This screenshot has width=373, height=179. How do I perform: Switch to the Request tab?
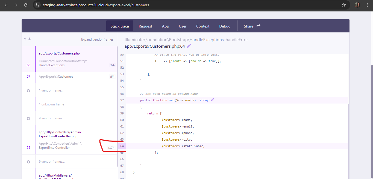tap(145, 26)
